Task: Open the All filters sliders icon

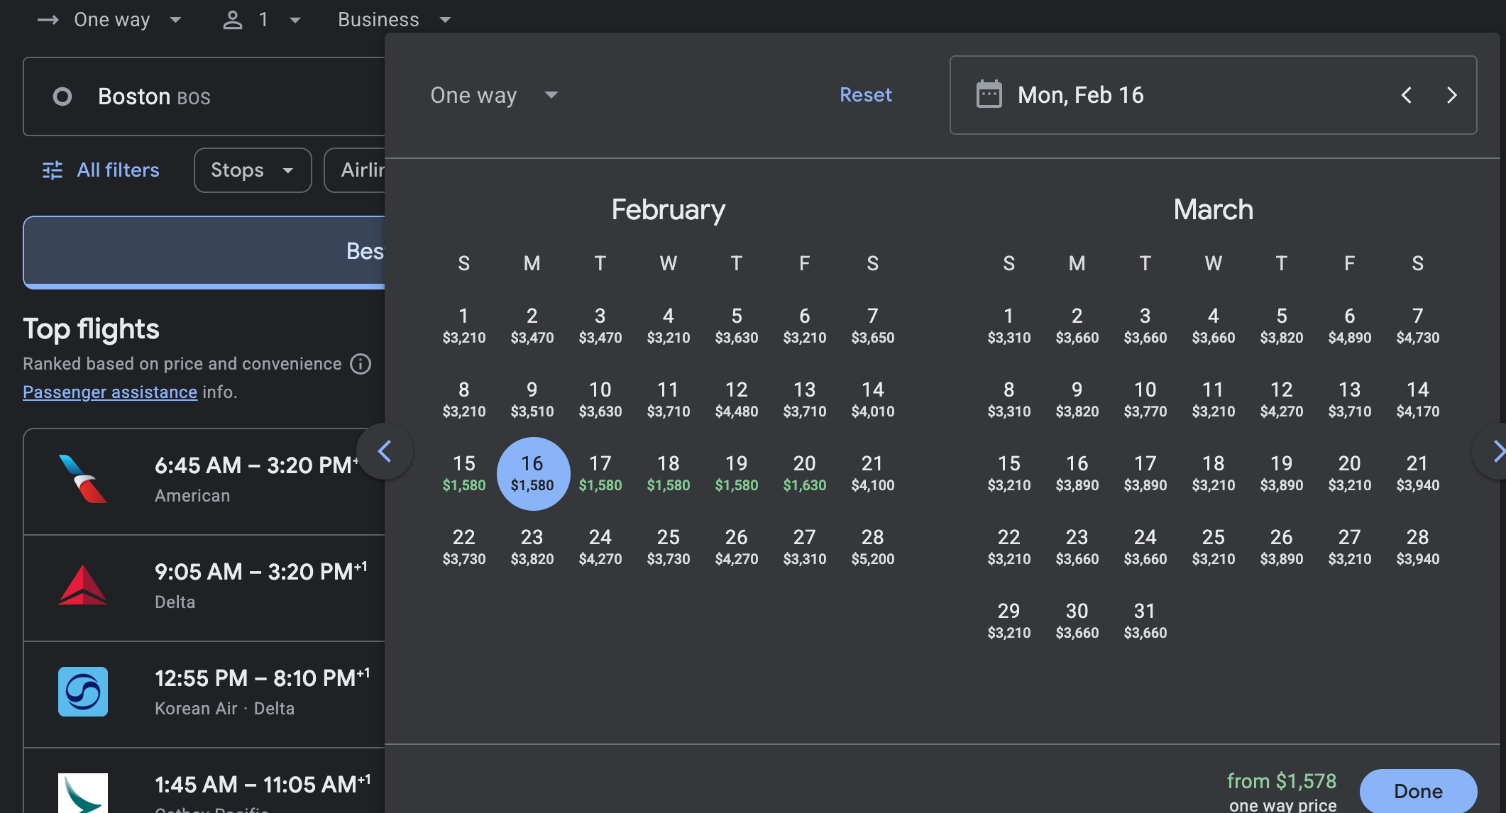Action: click(53, 170)
